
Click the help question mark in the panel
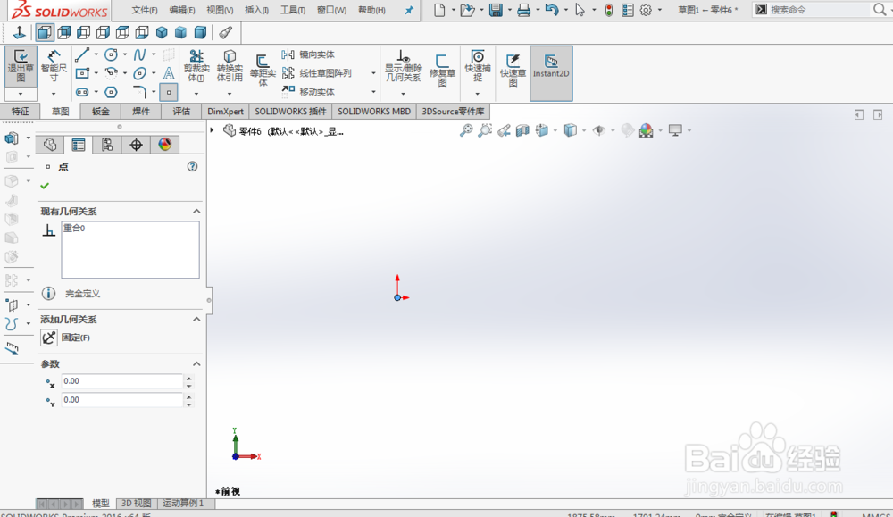[191, 166]
